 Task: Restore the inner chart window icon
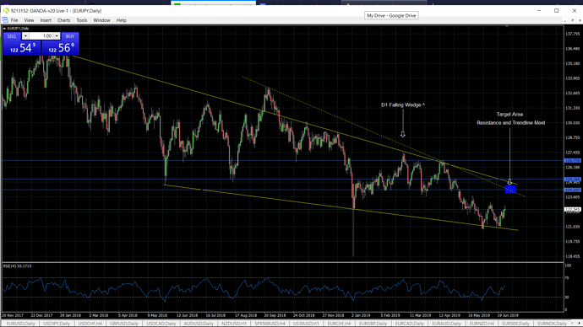pos(573,20)
